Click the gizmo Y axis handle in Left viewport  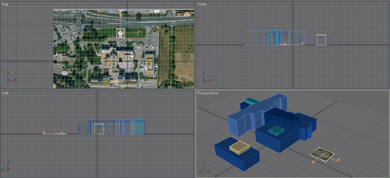(x=44, y=133)
